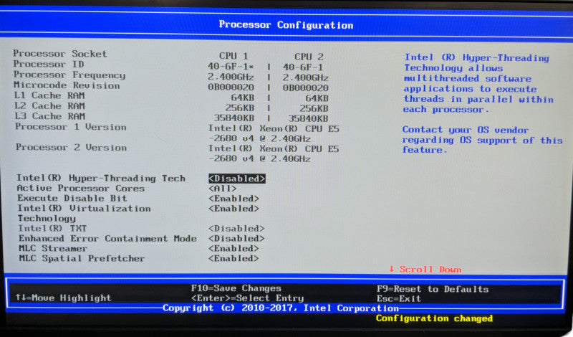Click the Intel(R) Hyper-Threading Tech label
The width and height of the screenshot is (573, 337).
[101, 179]
